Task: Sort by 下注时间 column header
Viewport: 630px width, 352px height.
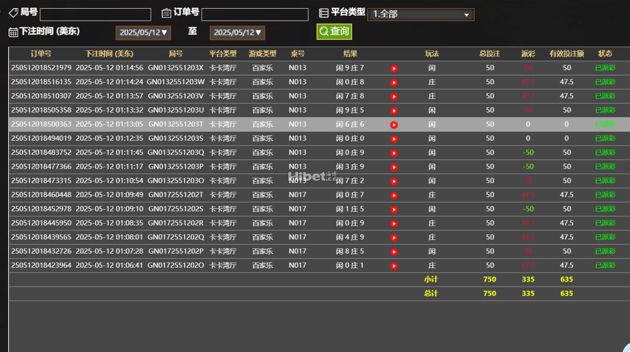Action: [109, 54]
